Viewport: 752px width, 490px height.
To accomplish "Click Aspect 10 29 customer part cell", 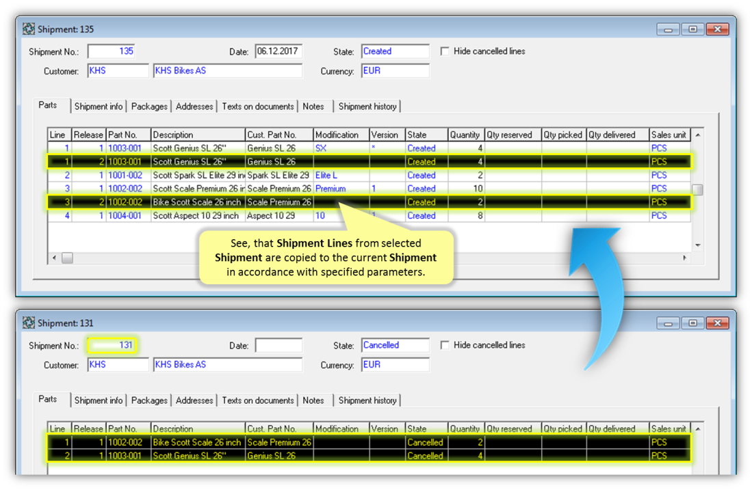I will (x=279, y=215).
